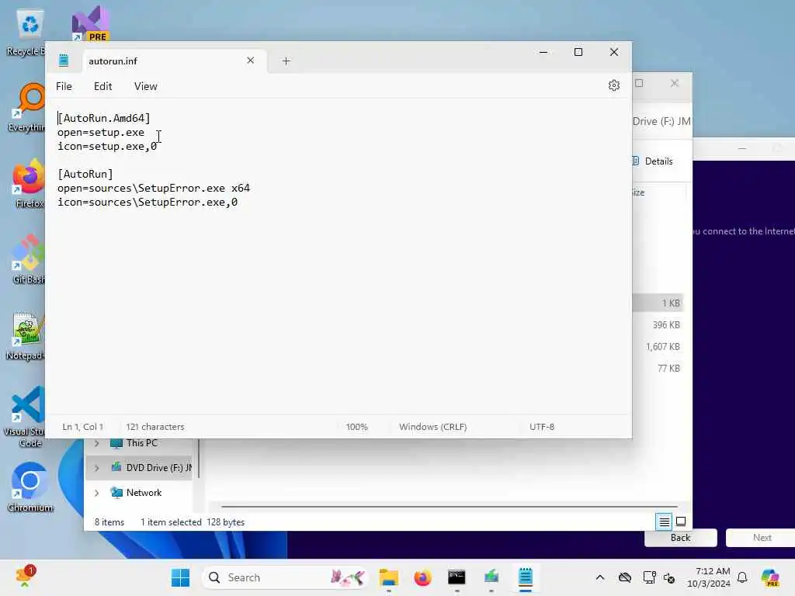Viewport: 795px width, 596px height.
Task: Open the Recycle Bin desktop icon
Action: click(x=27, y=33)
